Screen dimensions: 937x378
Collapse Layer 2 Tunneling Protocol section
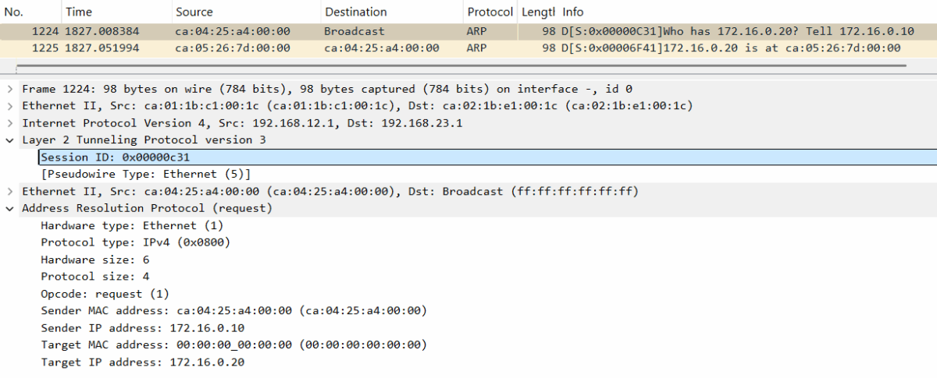[x=9, y=140]
